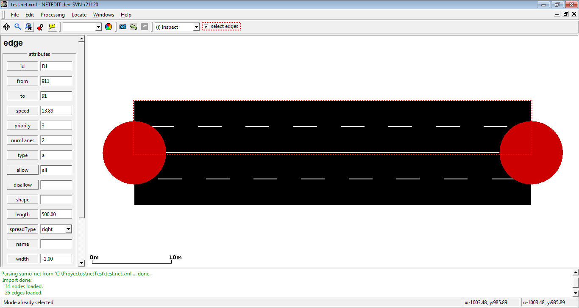The image size is (579, 308).
Task: Click the length field showing 500.00
Action: (56, 214)
